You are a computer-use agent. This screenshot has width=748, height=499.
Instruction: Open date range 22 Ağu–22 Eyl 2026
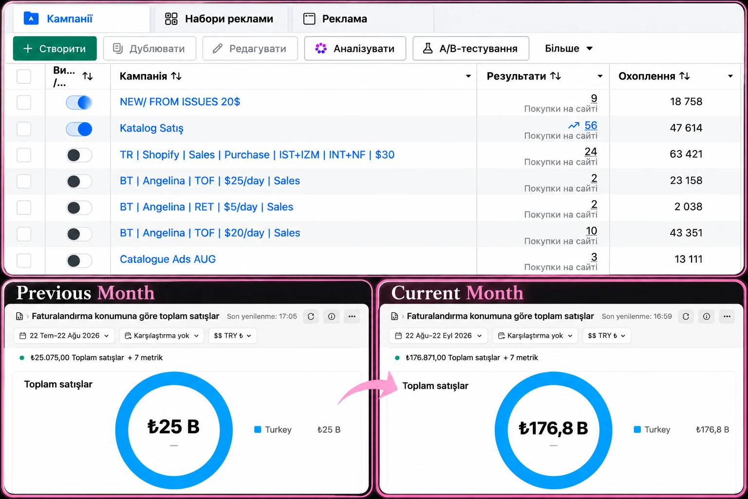coord(438,336)
